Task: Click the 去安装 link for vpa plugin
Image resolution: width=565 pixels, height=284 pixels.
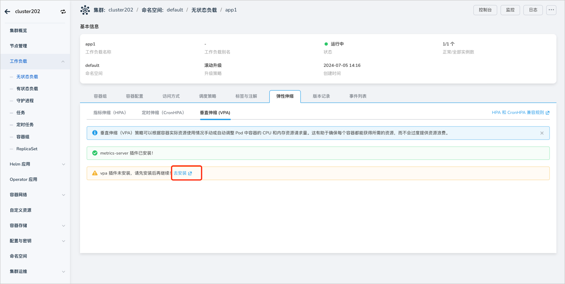Action: [183, 173]
